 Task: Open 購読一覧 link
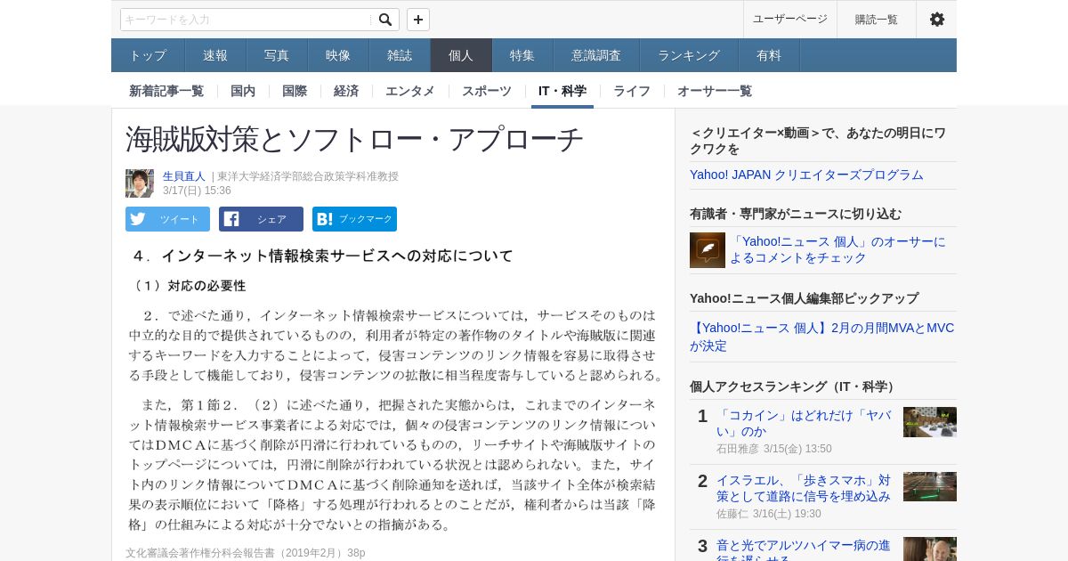876,19
